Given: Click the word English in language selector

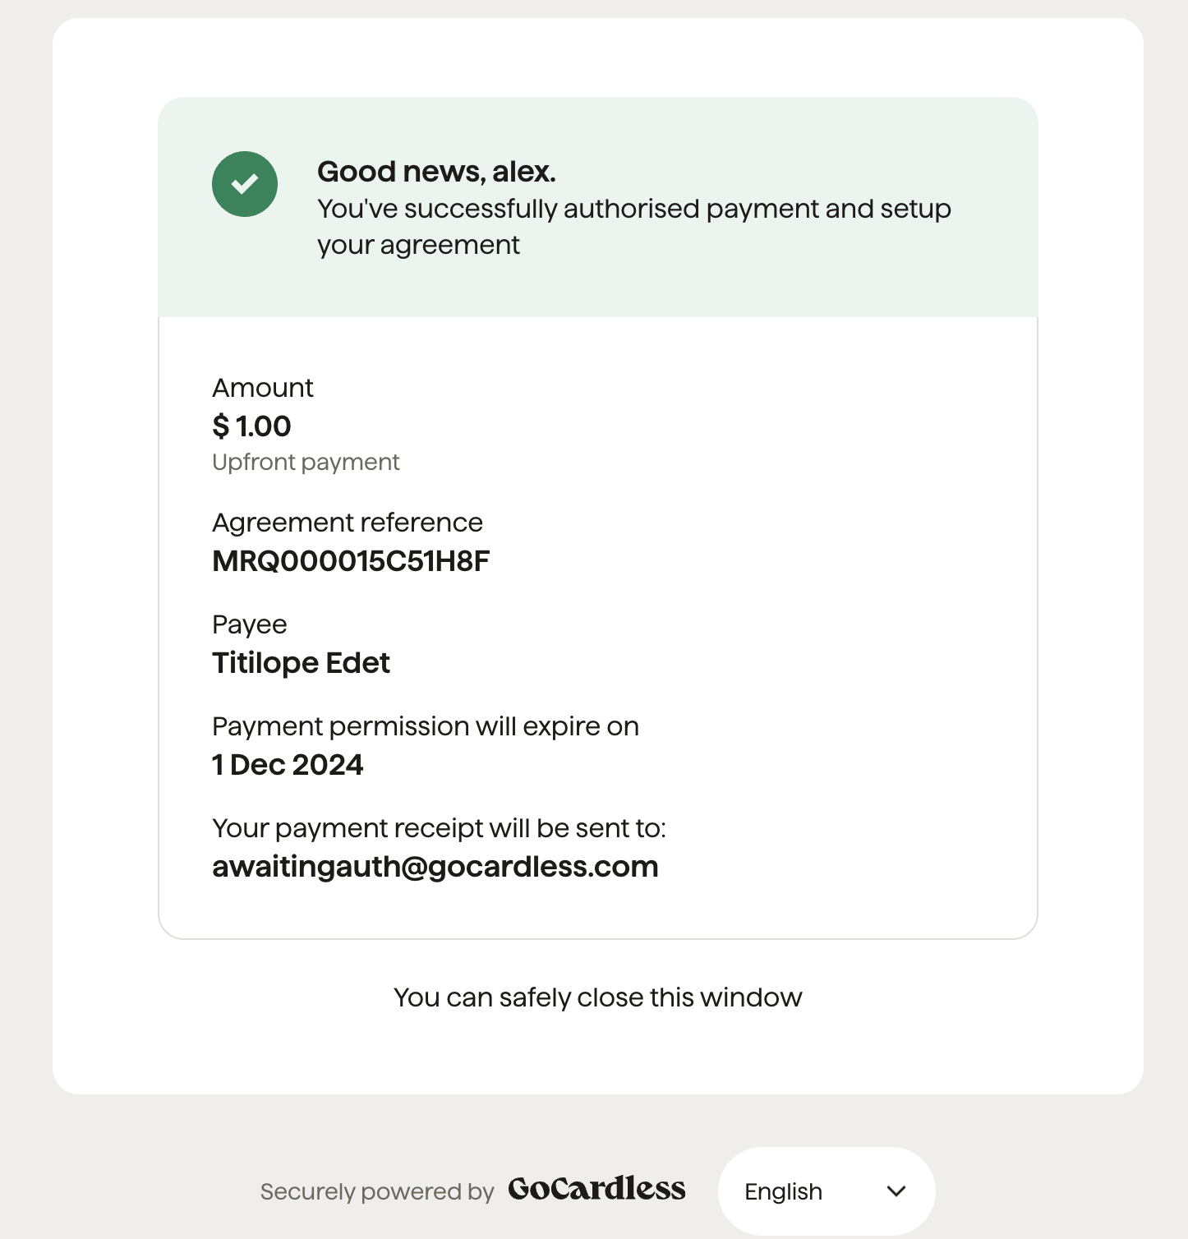Looking at the screenshot, I should [783, 1192].
